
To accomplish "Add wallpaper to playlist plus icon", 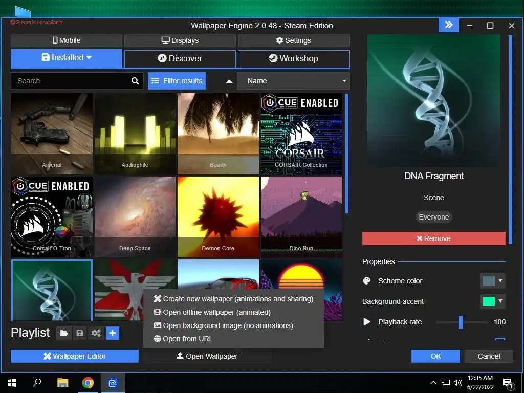I will coord(113,333).
